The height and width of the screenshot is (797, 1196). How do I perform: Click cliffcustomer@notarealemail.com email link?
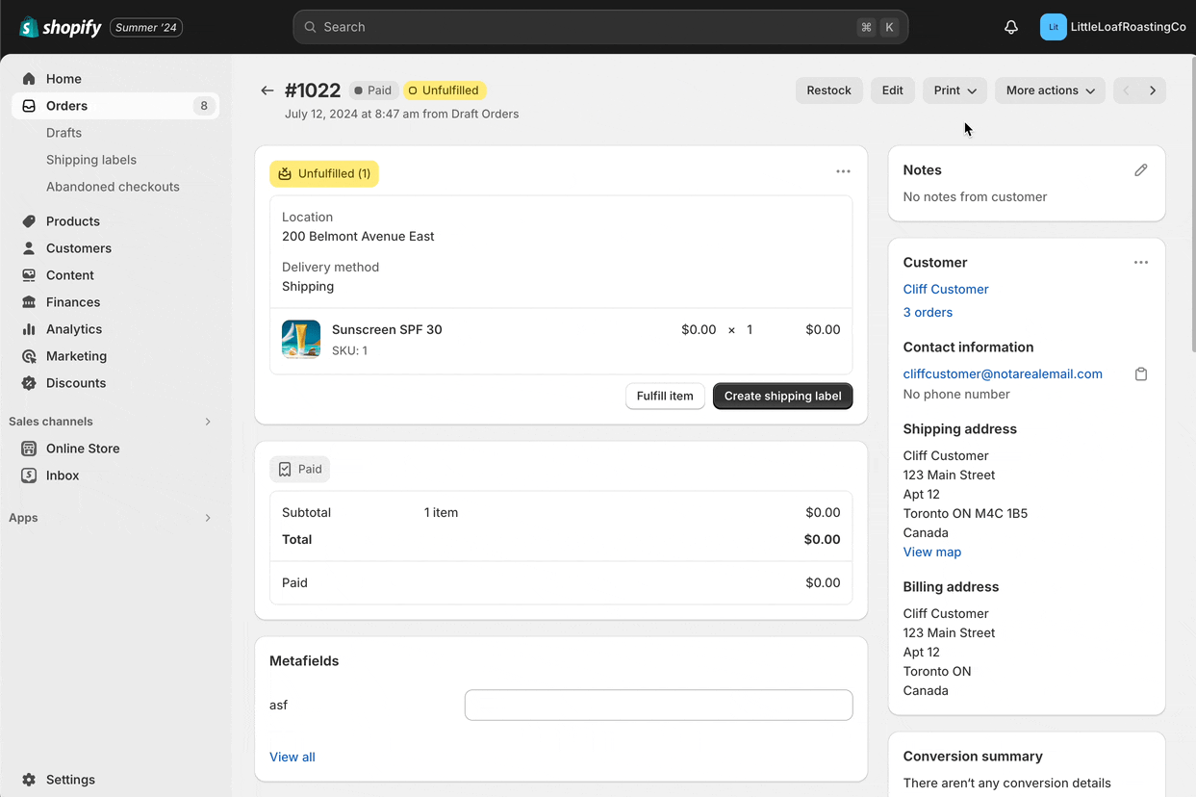pos(1003,374)
